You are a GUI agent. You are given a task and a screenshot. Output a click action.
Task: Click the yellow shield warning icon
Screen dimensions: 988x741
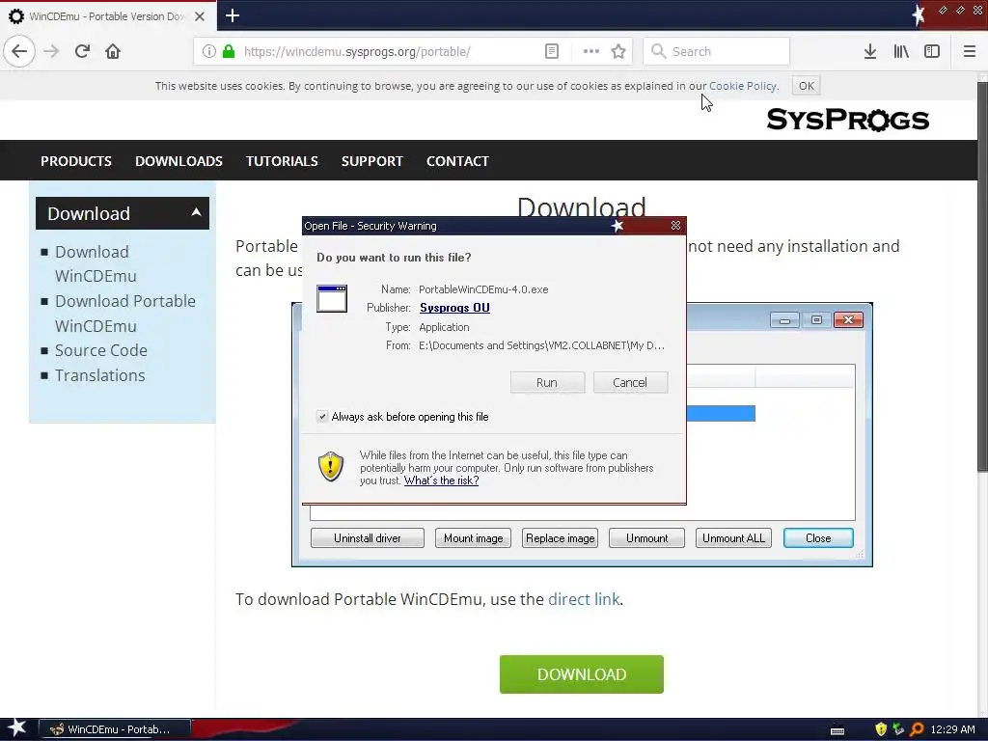pyautogui.click(x=331, y=466)
